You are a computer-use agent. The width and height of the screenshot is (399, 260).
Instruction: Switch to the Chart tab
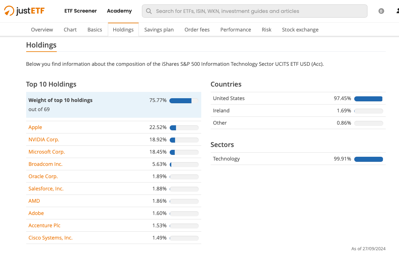70,30
